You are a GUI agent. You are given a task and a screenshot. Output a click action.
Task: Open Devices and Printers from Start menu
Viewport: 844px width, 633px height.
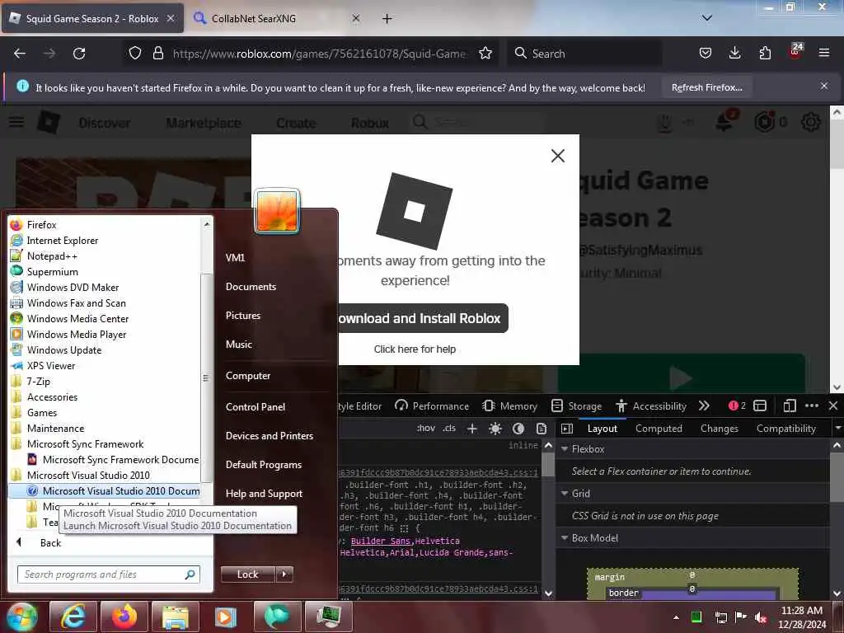270,436
